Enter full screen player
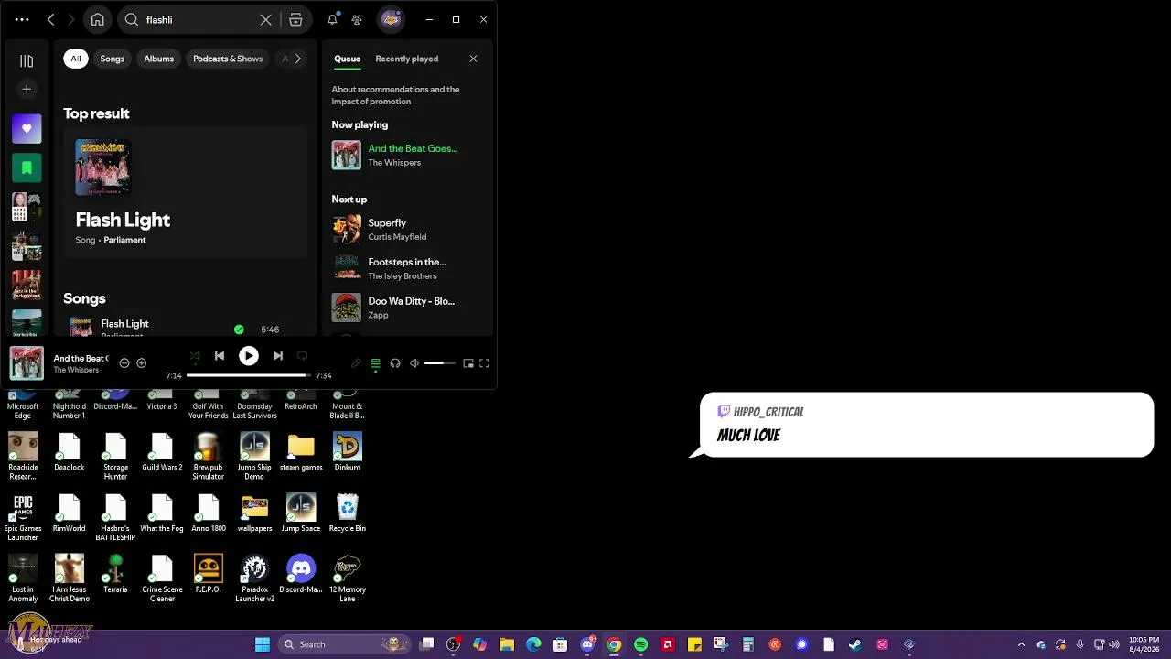This screenshot has height=659, width=1171. click(485, 363)
